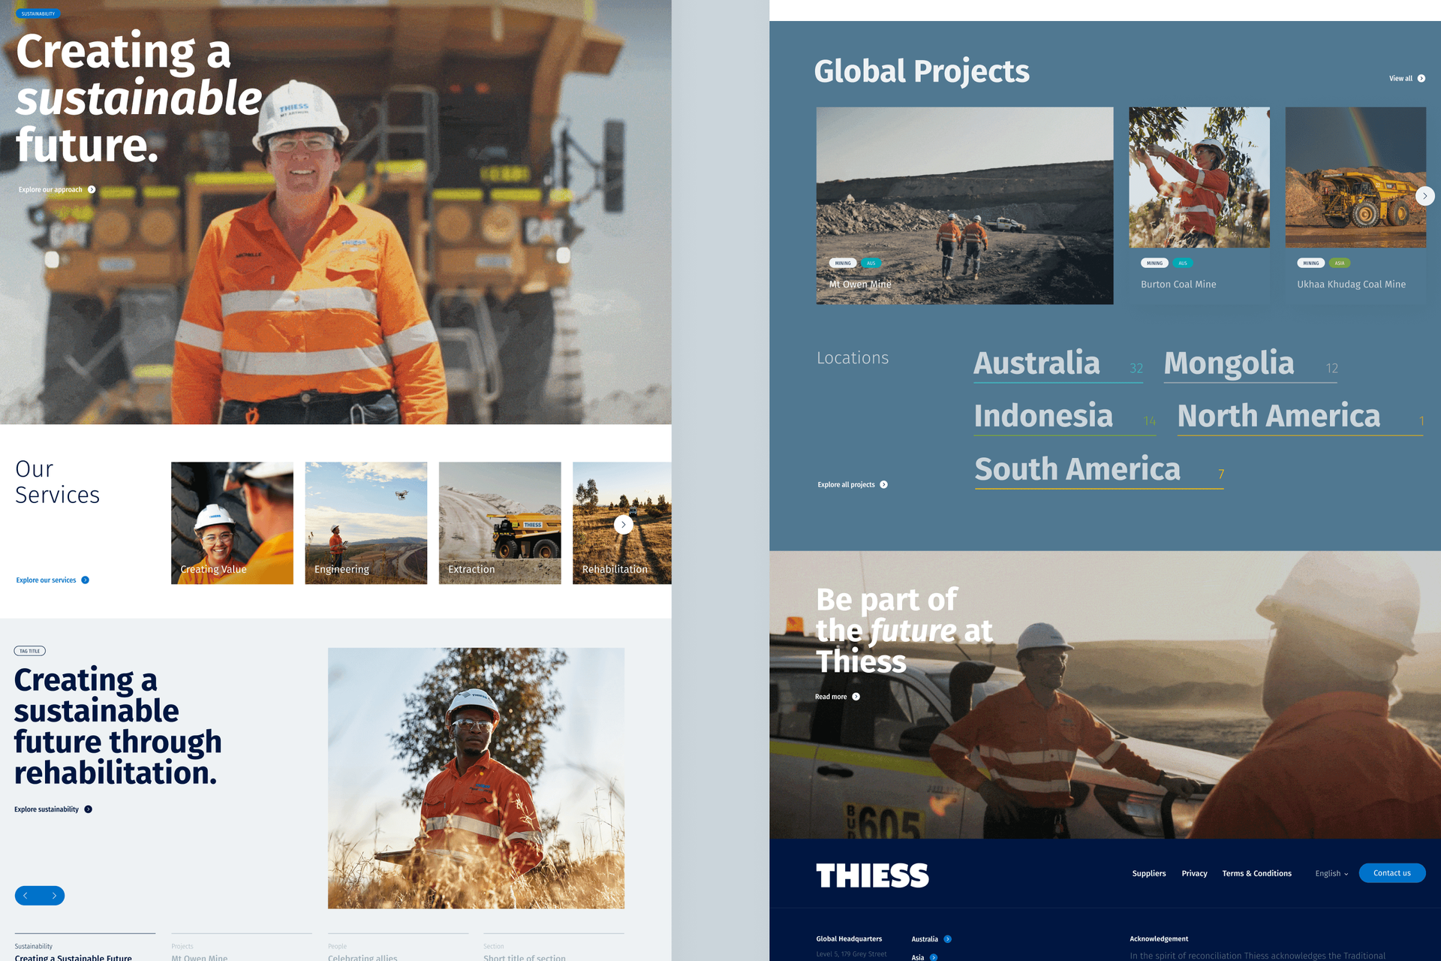Click the SUSTAINABILITY tag on the hero image
Image resolution: width=1441 pixels, height=961 pixels.
coord(38,14)
